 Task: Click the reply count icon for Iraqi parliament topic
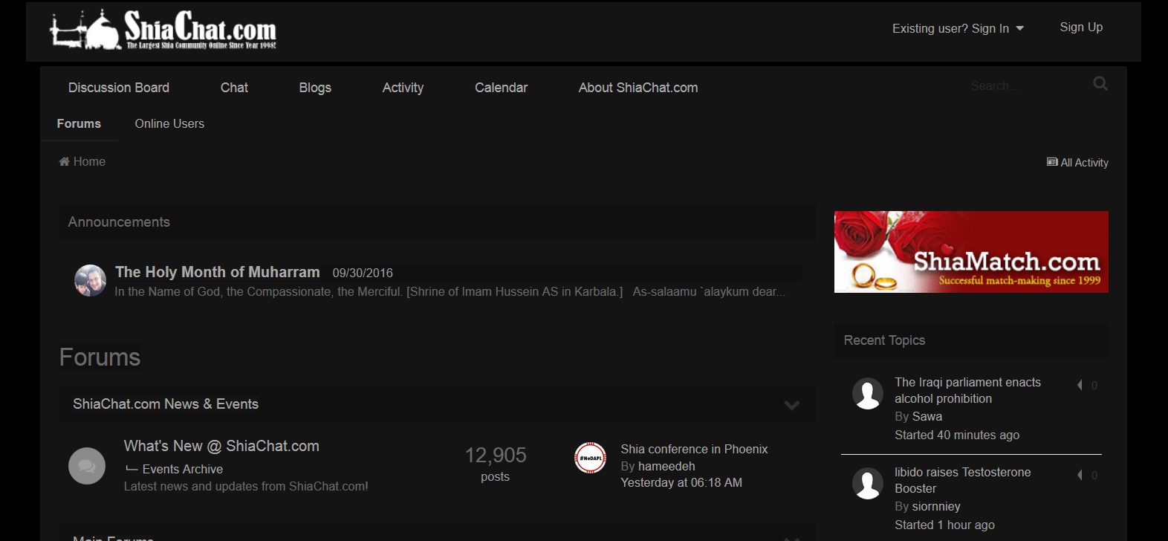[x=1080, y=385]
